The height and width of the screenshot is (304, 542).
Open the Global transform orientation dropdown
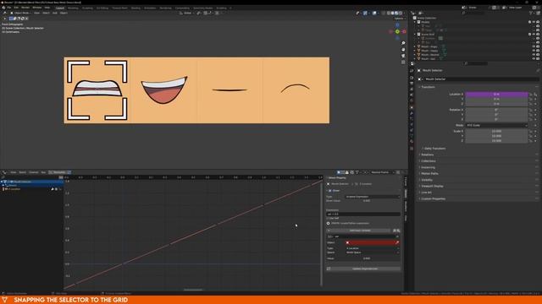(x=186, y=14)
